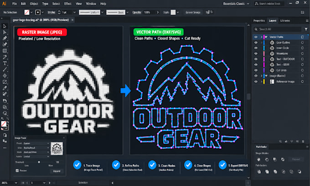This screenshot has width=310, height=186.
Task: Open the Object menu
Action: click(34, 4)
